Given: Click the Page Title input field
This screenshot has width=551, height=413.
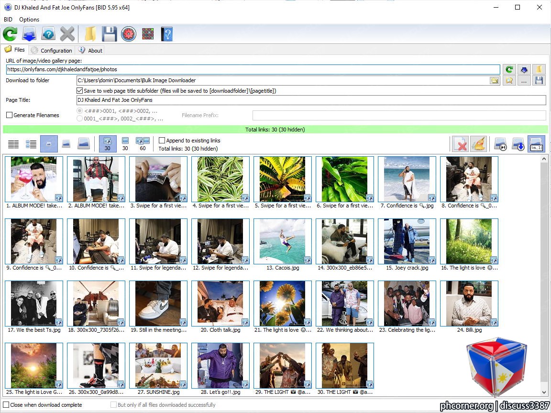Looking at the screenshot, I should 311,100.
